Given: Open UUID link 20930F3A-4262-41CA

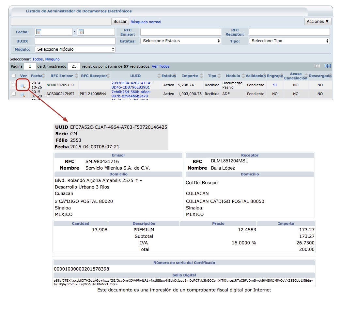Looking at the screenshot, I should pyautogui.click(x=132, y=85).
